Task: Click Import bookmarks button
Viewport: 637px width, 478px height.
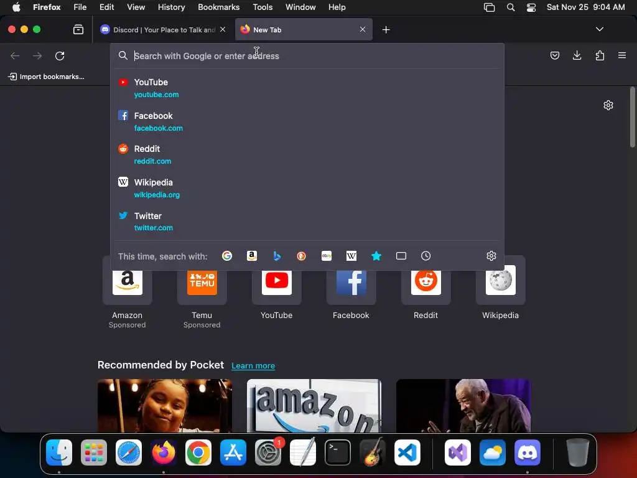Action: click(x=47, y=77)
